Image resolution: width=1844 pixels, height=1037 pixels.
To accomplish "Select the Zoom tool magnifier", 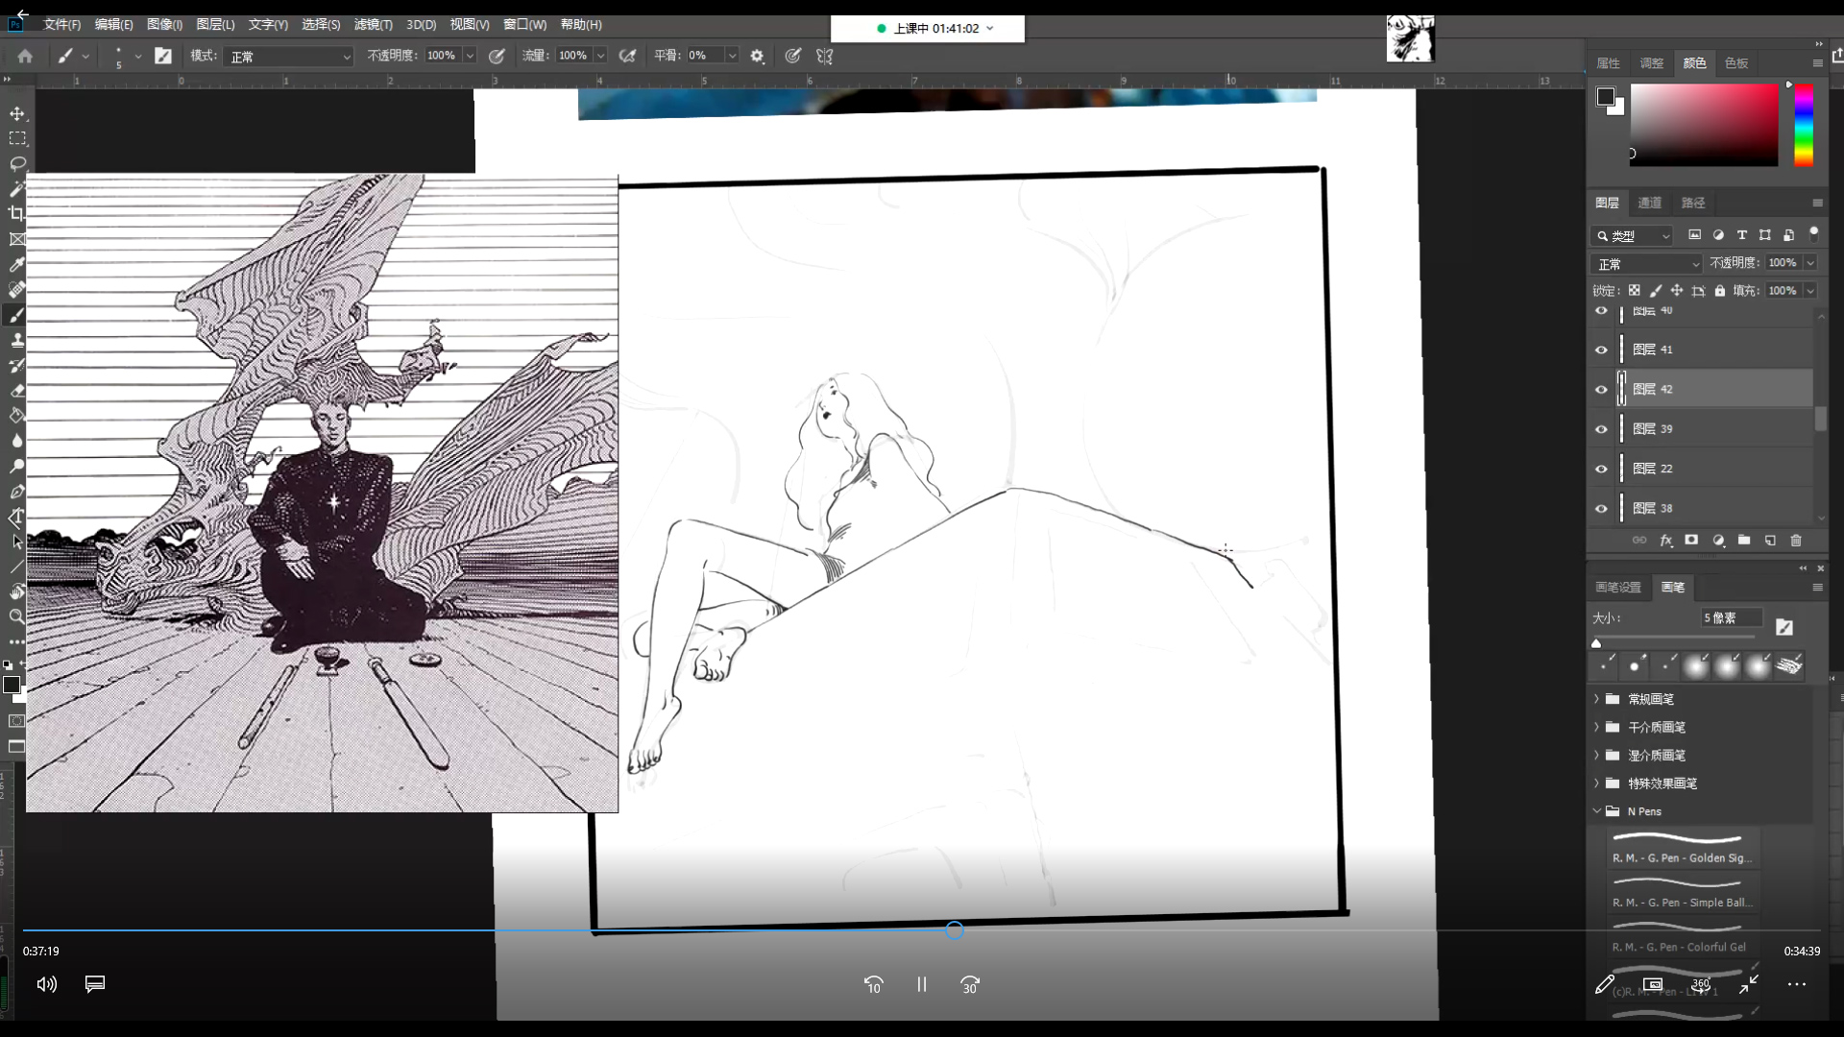I will [17, 616].
